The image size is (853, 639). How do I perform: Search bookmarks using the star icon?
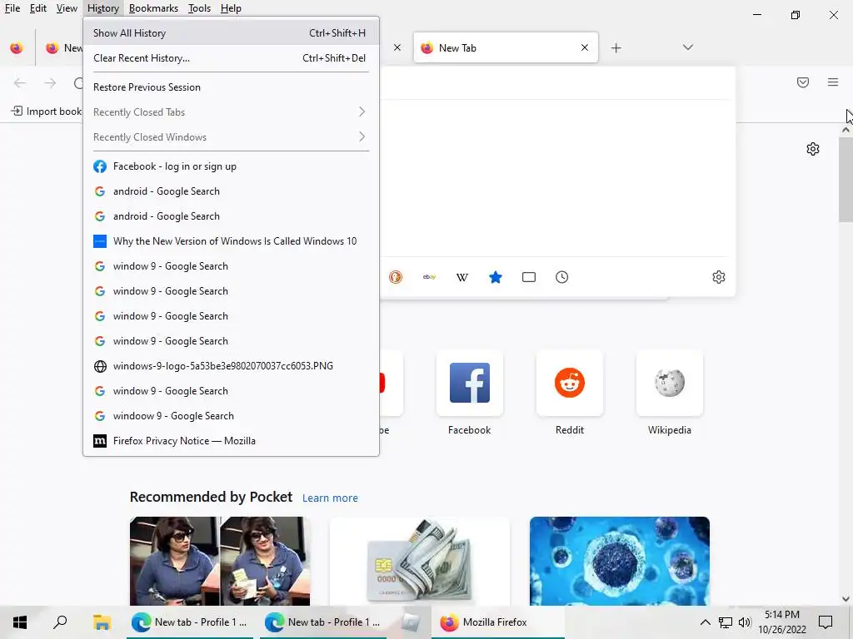(x=496, y=277)
